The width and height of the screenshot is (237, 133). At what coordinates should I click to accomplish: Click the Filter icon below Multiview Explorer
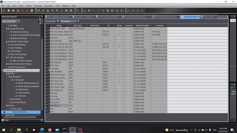tap(3, 120)
